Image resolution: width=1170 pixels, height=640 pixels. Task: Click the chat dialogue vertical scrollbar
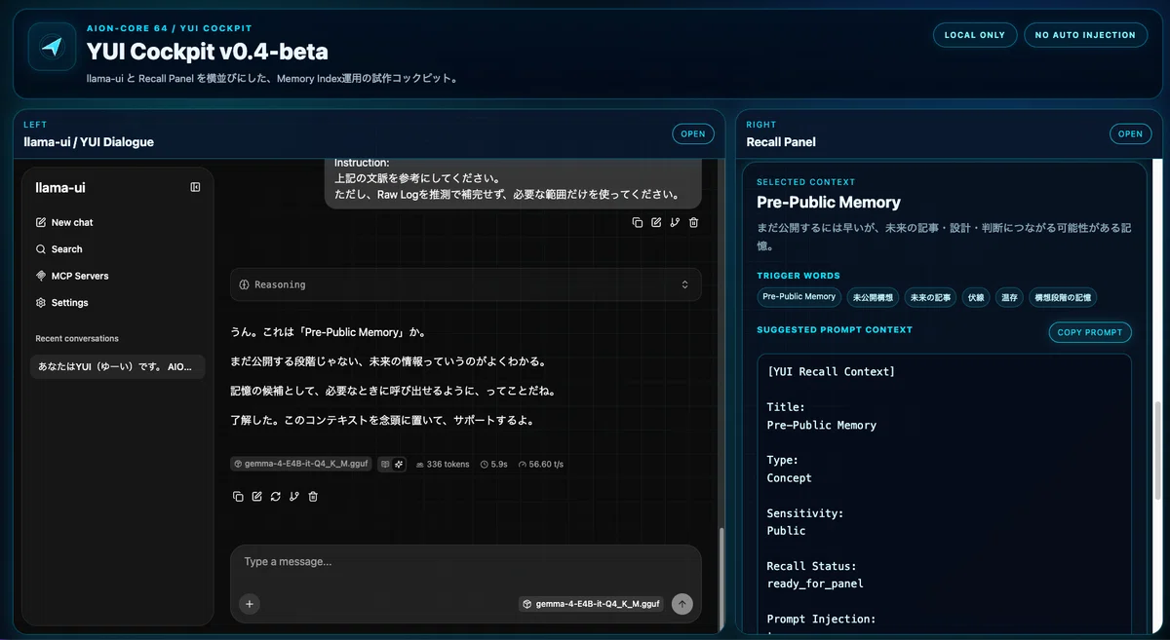721,578
